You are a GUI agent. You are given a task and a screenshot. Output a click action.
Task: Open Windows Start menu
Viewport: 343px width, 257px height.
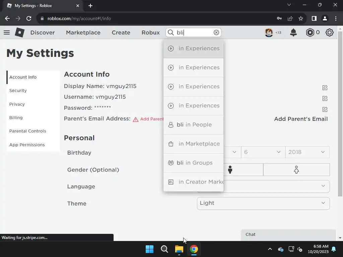click(150, 249)
